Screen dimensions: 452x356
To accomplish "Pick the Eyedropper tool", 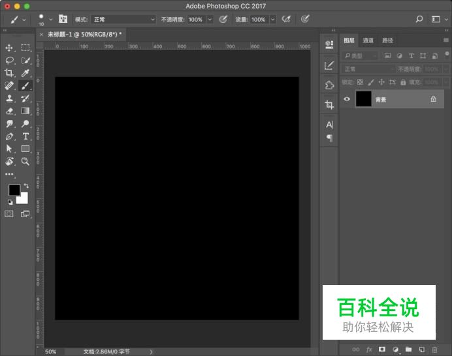I will tap(25, 72).
